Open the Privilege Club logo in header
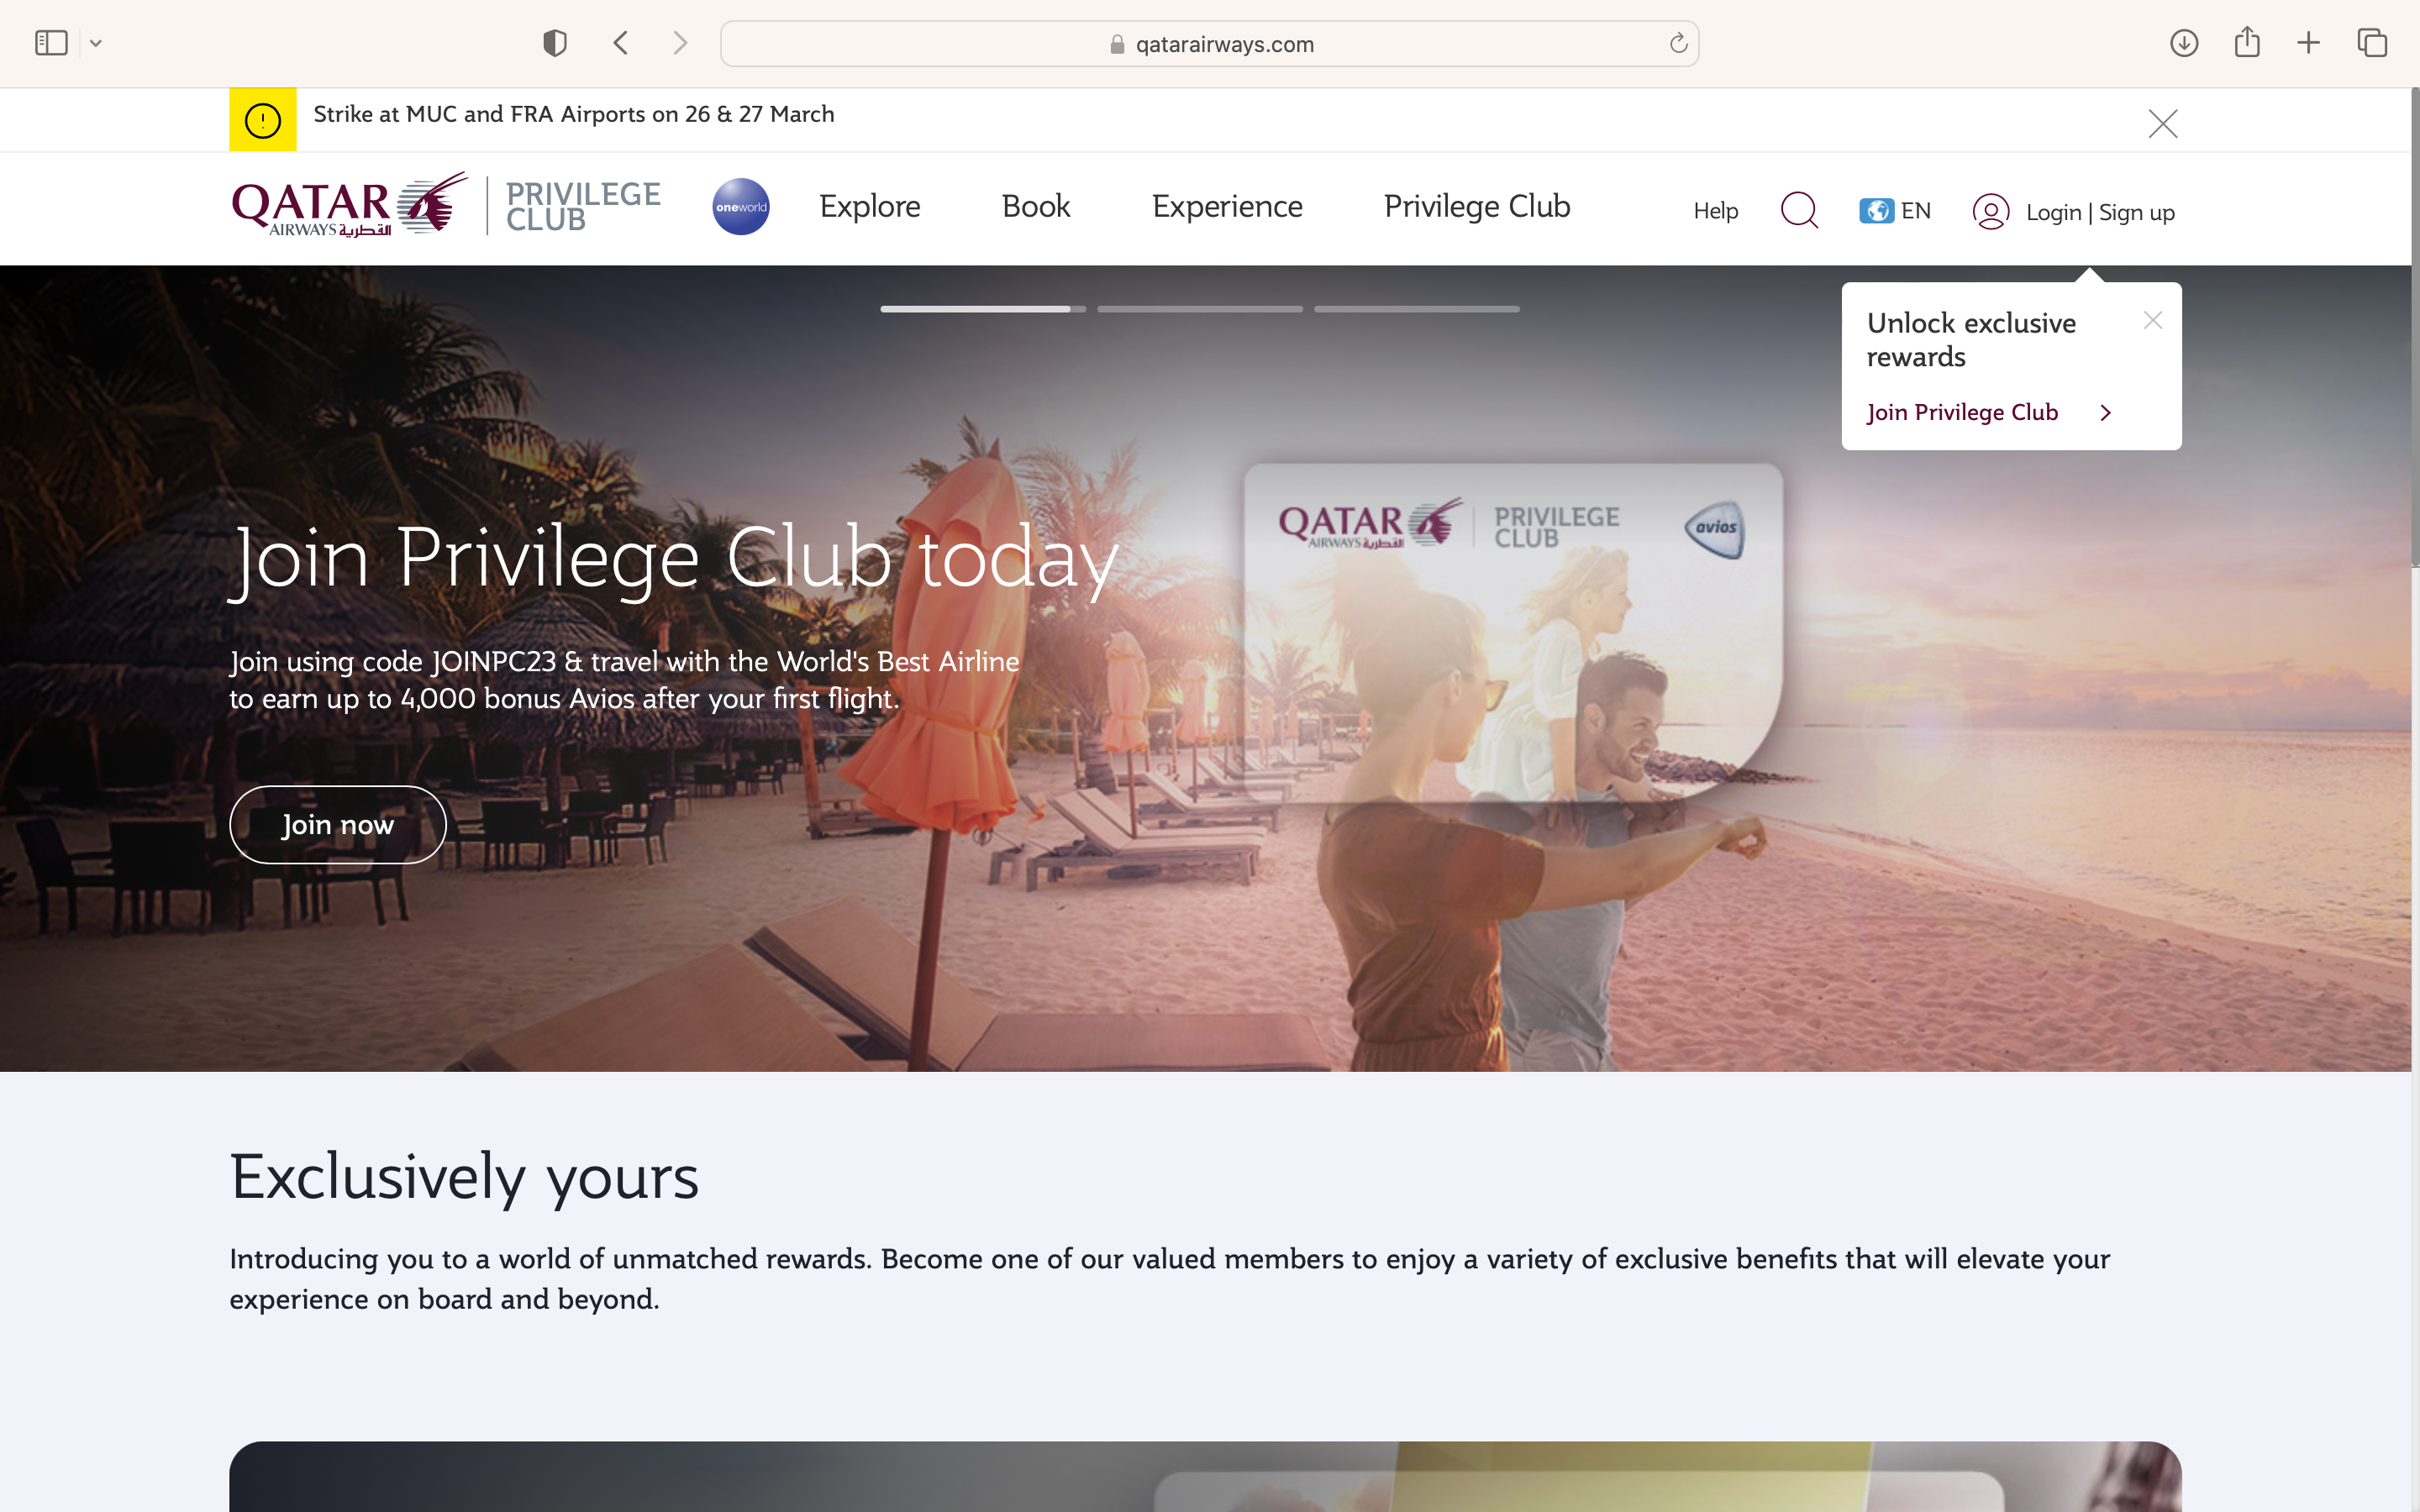This screenshot has width=2420, height=1512. click(x=583, y=206)
